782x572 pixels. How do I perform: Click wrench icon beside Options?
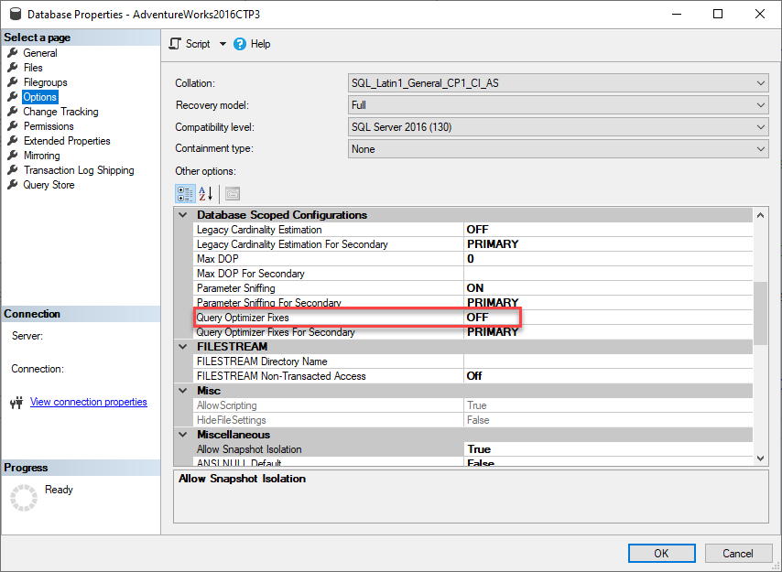13,97
